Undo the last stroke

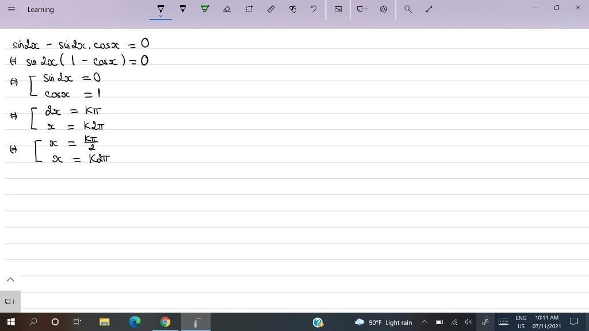pos(313,9)
